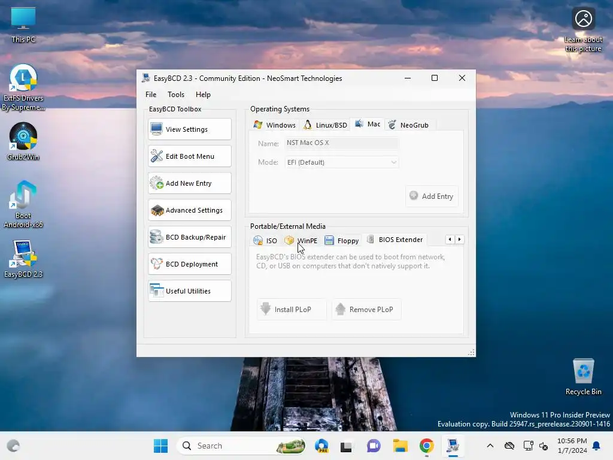Viewport: 613px width, 460px height.
Task: Select the BIOS Extender tab
Action: (x=395, y=240)
